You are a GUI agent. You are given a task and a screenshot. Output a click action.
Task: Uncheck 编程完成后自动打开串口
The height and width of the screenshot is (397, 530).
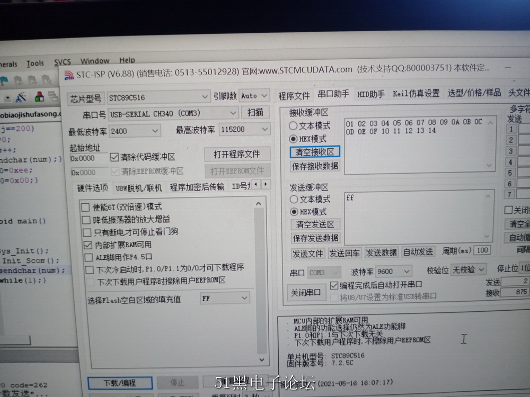point(334,286)
